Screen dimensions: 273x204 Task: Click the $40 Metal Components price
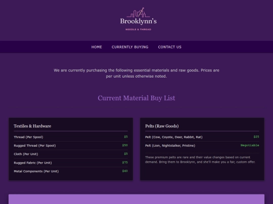pyautogui.click(x=125, y=171)
